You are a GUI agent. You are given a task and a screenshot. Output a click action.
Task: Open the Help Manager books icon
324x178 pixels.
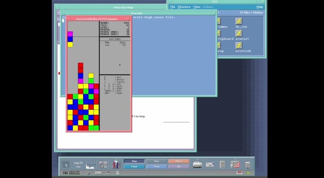click(116, 165)
